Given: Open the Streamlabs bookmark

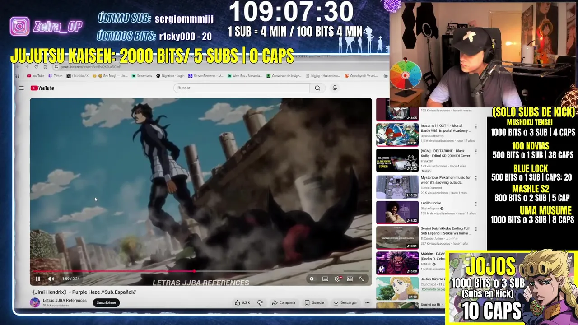Looking at the screenshot, I should [x=142, y=76].
